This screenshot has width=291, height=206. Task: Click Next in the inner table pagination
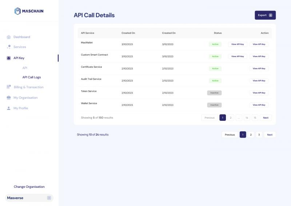[266, 118]
